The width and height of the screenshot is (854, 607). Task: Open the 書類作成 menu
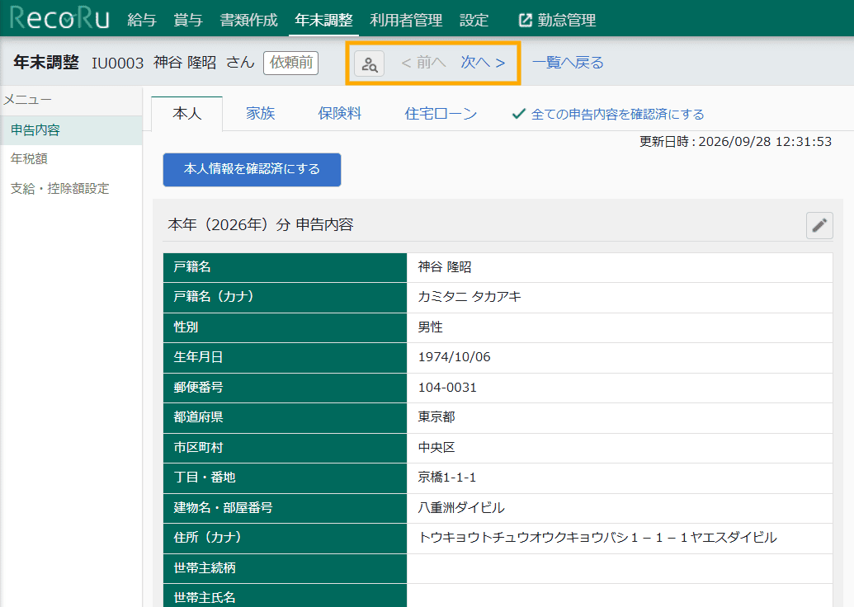coord(249,20)
